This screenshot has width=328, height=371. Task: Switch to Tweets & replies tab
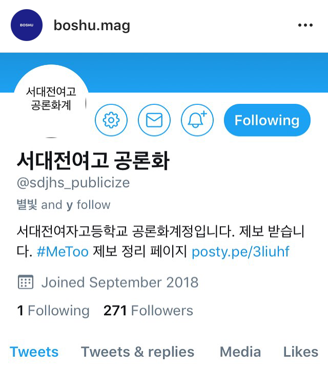point(137,352)
